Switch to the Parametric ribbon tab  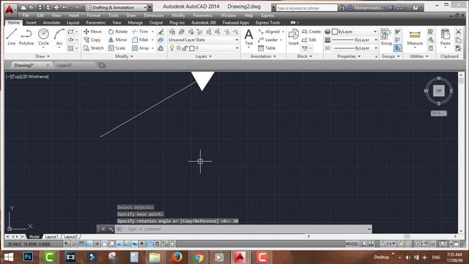(96, 23)
